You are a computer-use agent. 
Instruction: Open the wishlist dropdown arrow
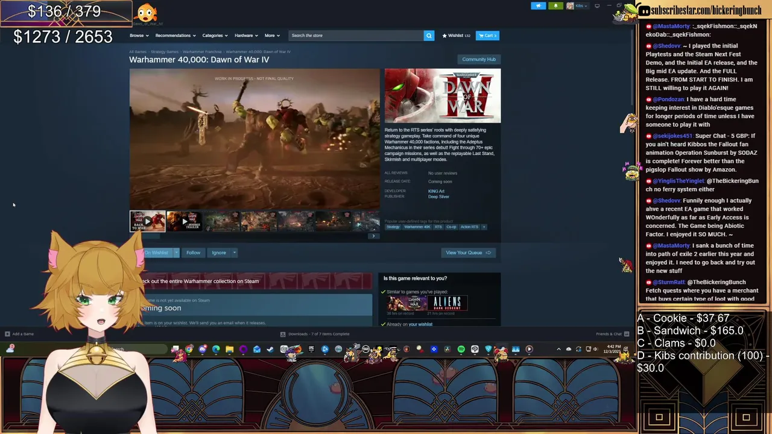click(176, 253)
